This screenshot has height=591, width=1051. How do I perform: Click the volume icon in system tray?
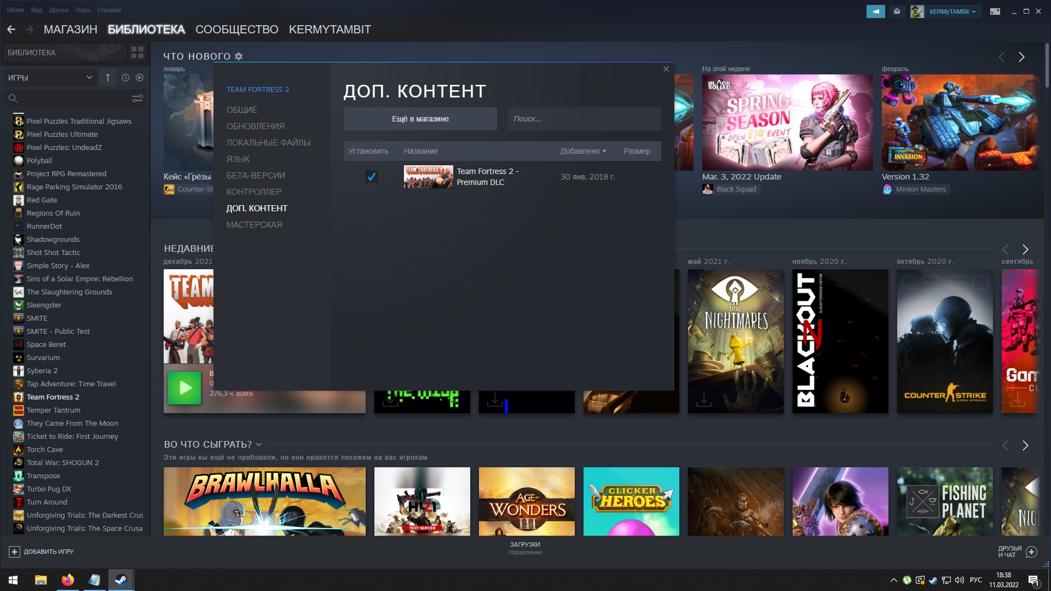(x=959, y=580)
